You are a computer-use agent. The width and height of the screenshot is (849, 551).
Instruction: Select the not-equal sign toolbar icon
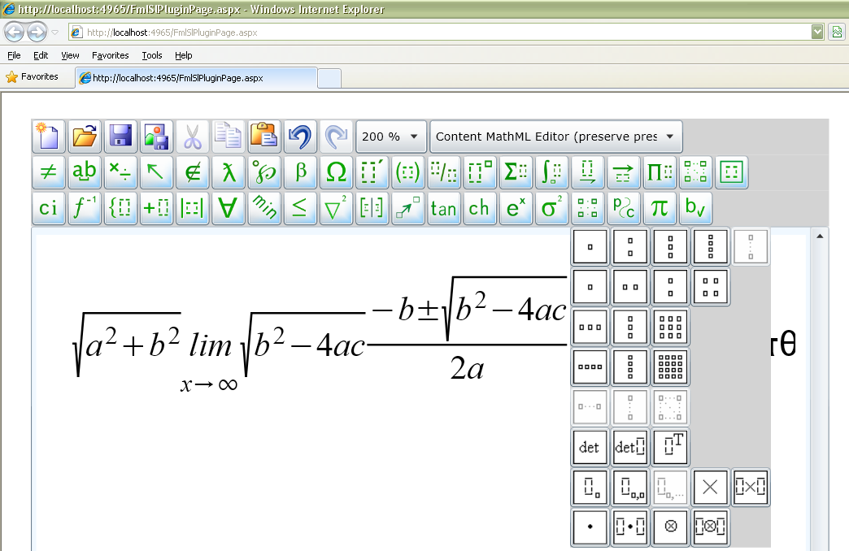(49, 172)
